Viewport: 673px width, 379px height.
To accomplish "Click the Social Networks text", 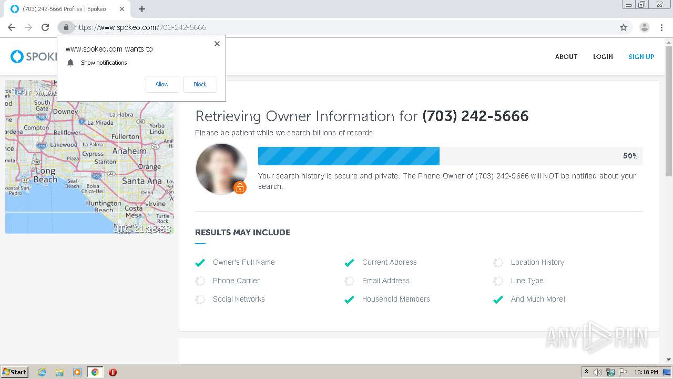I will click(239, 299).
